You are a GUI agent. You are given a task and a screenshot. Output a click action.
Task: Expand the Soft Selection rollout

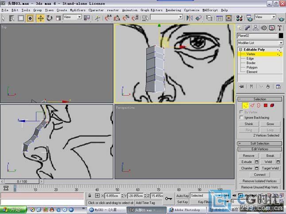point(260,143)
